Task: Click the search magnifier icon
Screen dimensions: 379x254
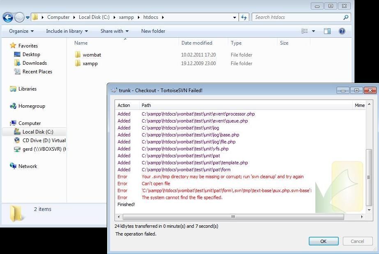Action: click(x=346, y=17)
